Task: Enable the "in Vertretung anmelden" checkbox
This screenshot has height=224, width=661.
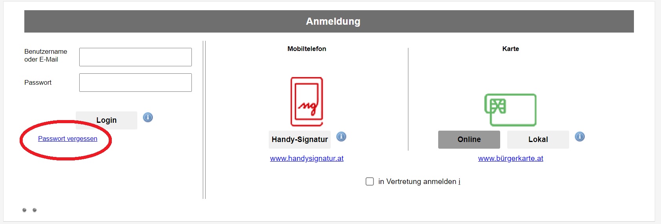Action: pos(370,182)
